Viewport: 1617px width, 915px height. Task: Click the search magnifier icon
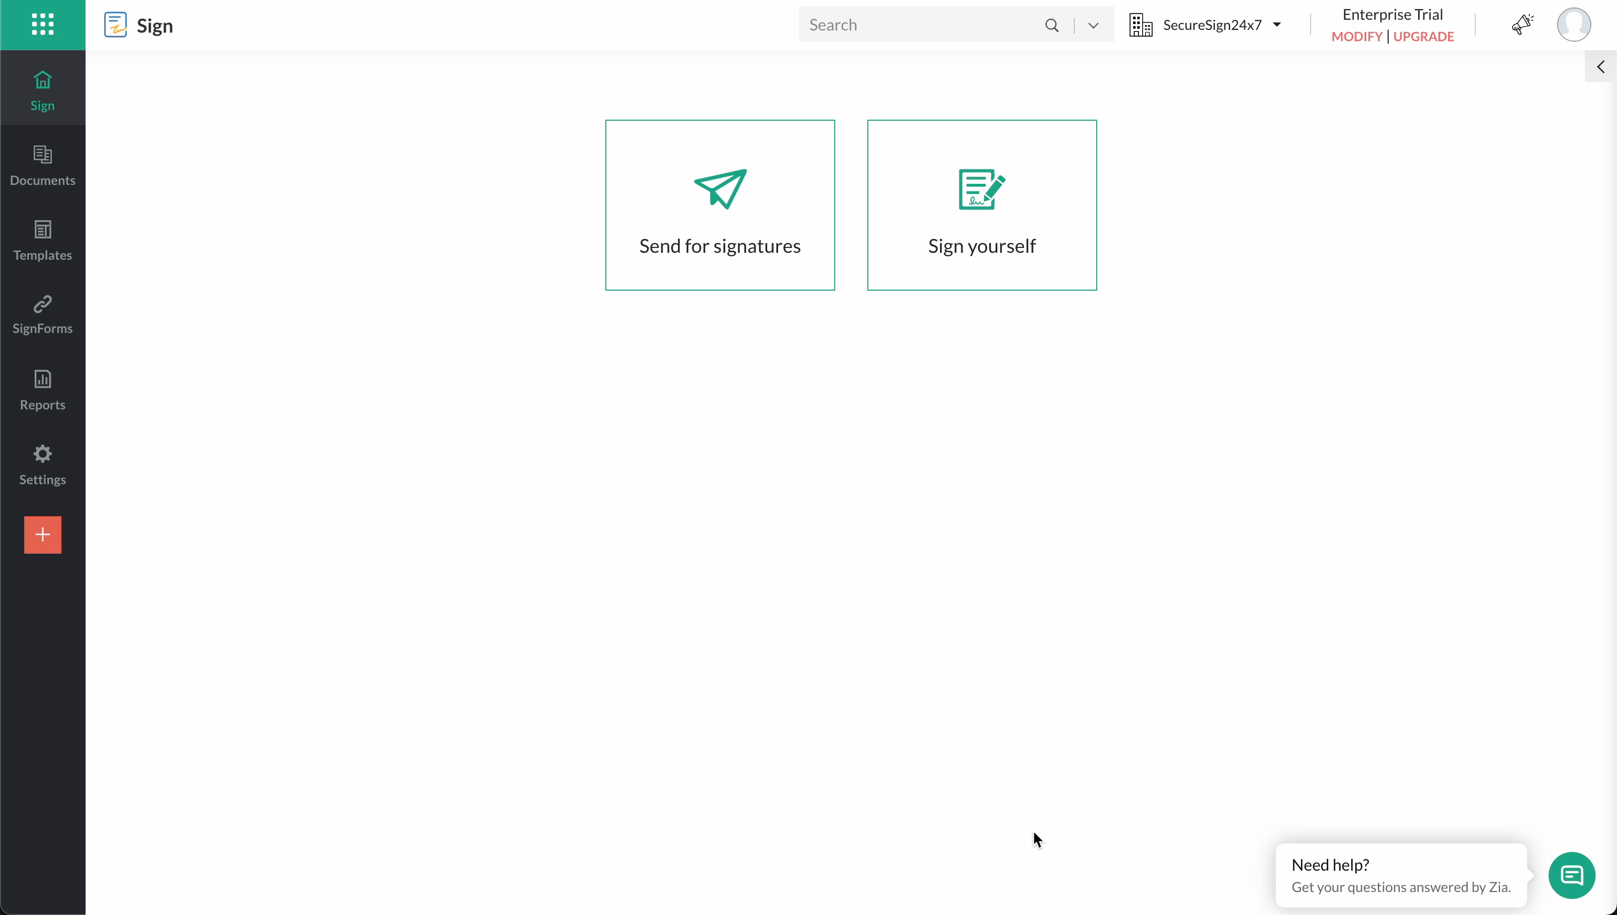click(x=1052, y=25)
